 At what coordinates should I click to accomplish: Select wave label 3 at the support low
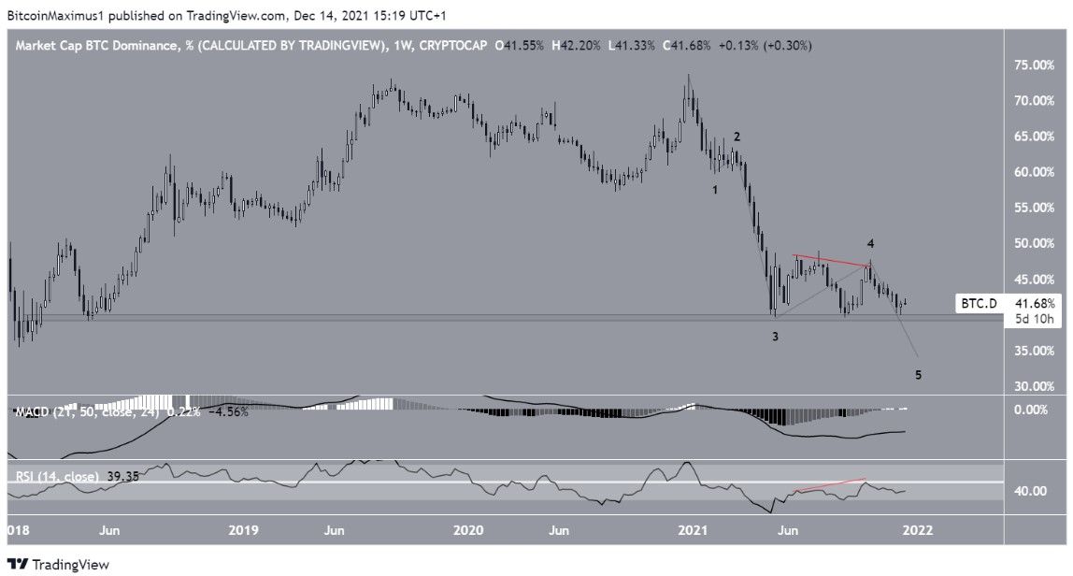[x=776, y=336]
